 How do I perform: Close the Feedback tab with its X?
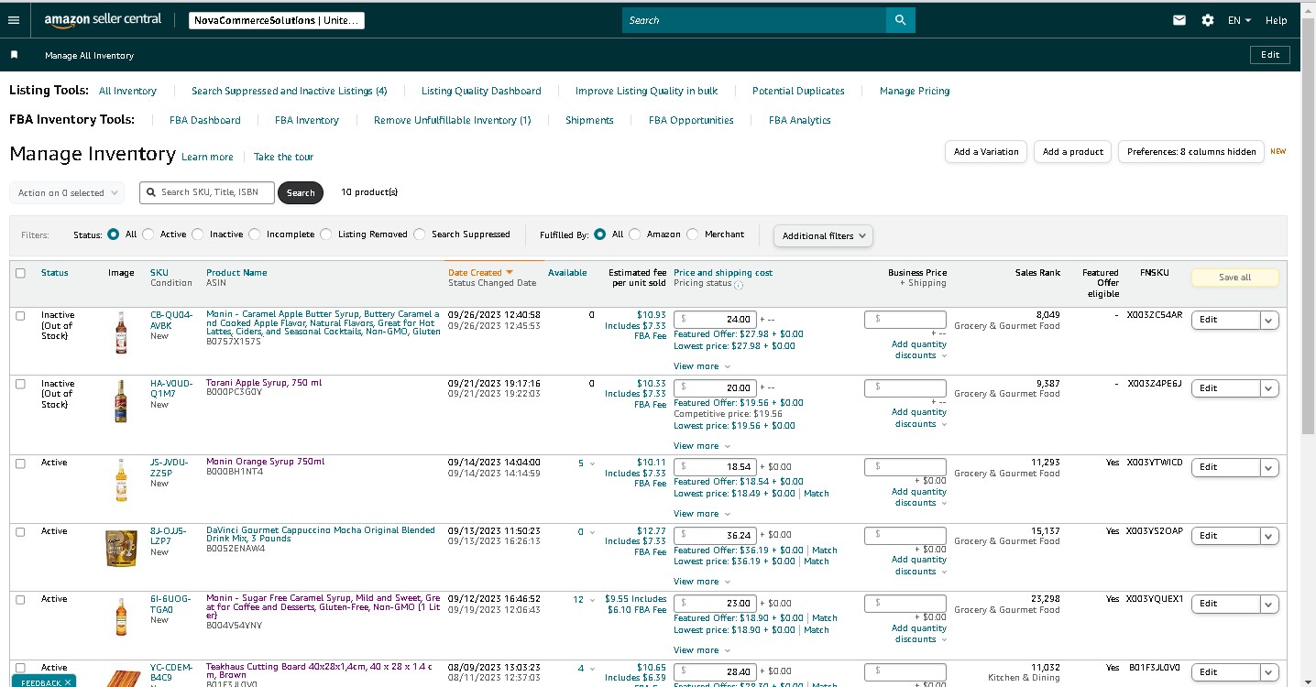[68, 682]
